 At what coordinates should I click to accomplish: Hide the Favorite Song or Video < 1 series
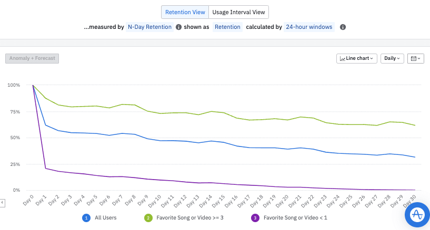pos(295,217)
